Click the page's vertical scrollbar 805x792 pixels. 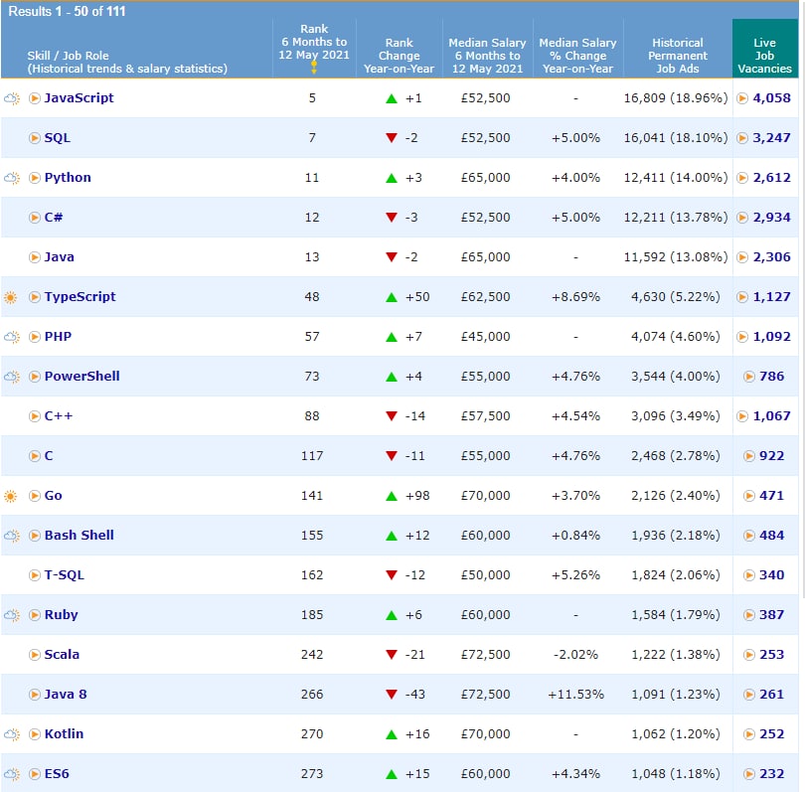[802, 300]
